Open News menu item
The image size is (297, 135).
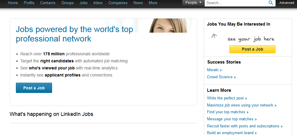138,3
